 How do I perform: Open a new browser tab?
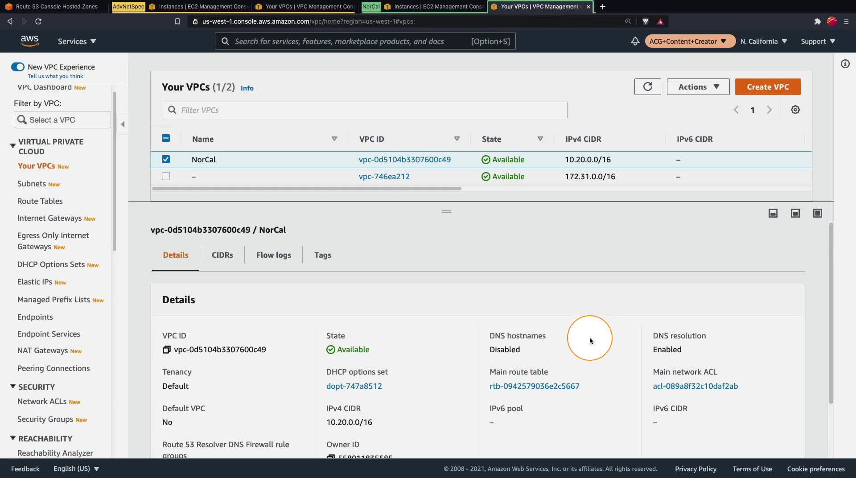point(603,7)
